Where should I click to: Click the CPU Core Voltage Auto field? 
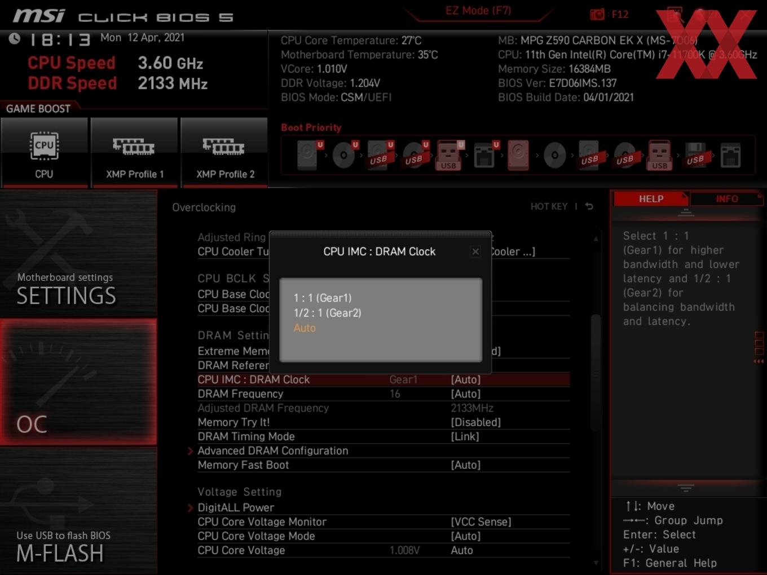[x=461, y=550]
